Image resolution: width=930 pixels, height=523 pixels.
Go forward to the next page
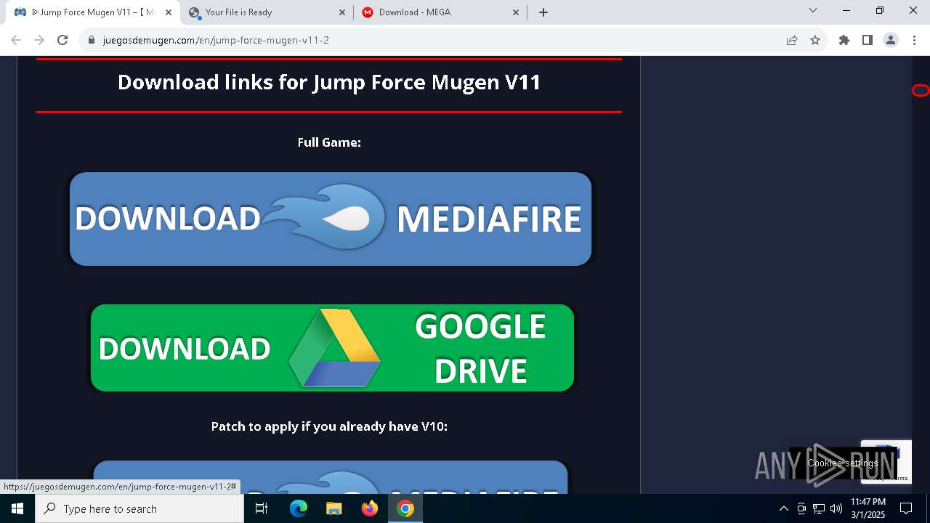39,40
